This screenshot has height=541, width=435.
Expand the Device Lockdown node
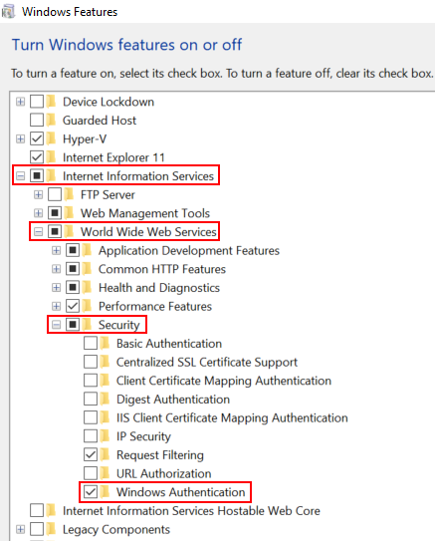pyautogui.click(x=20, y=102)
